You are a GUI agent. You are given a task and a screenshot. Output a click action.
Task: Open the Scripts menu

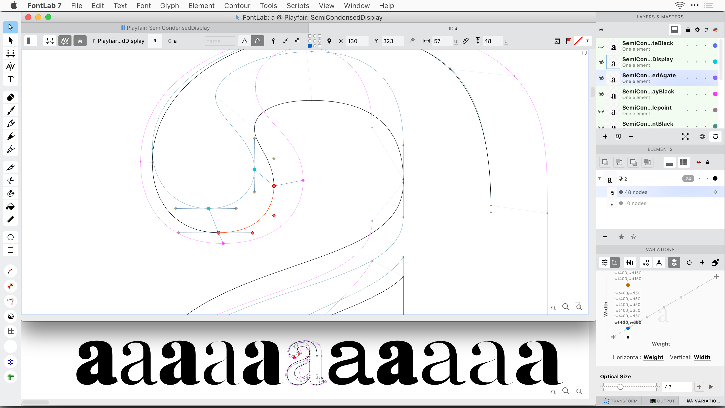(x=298, y=6)
